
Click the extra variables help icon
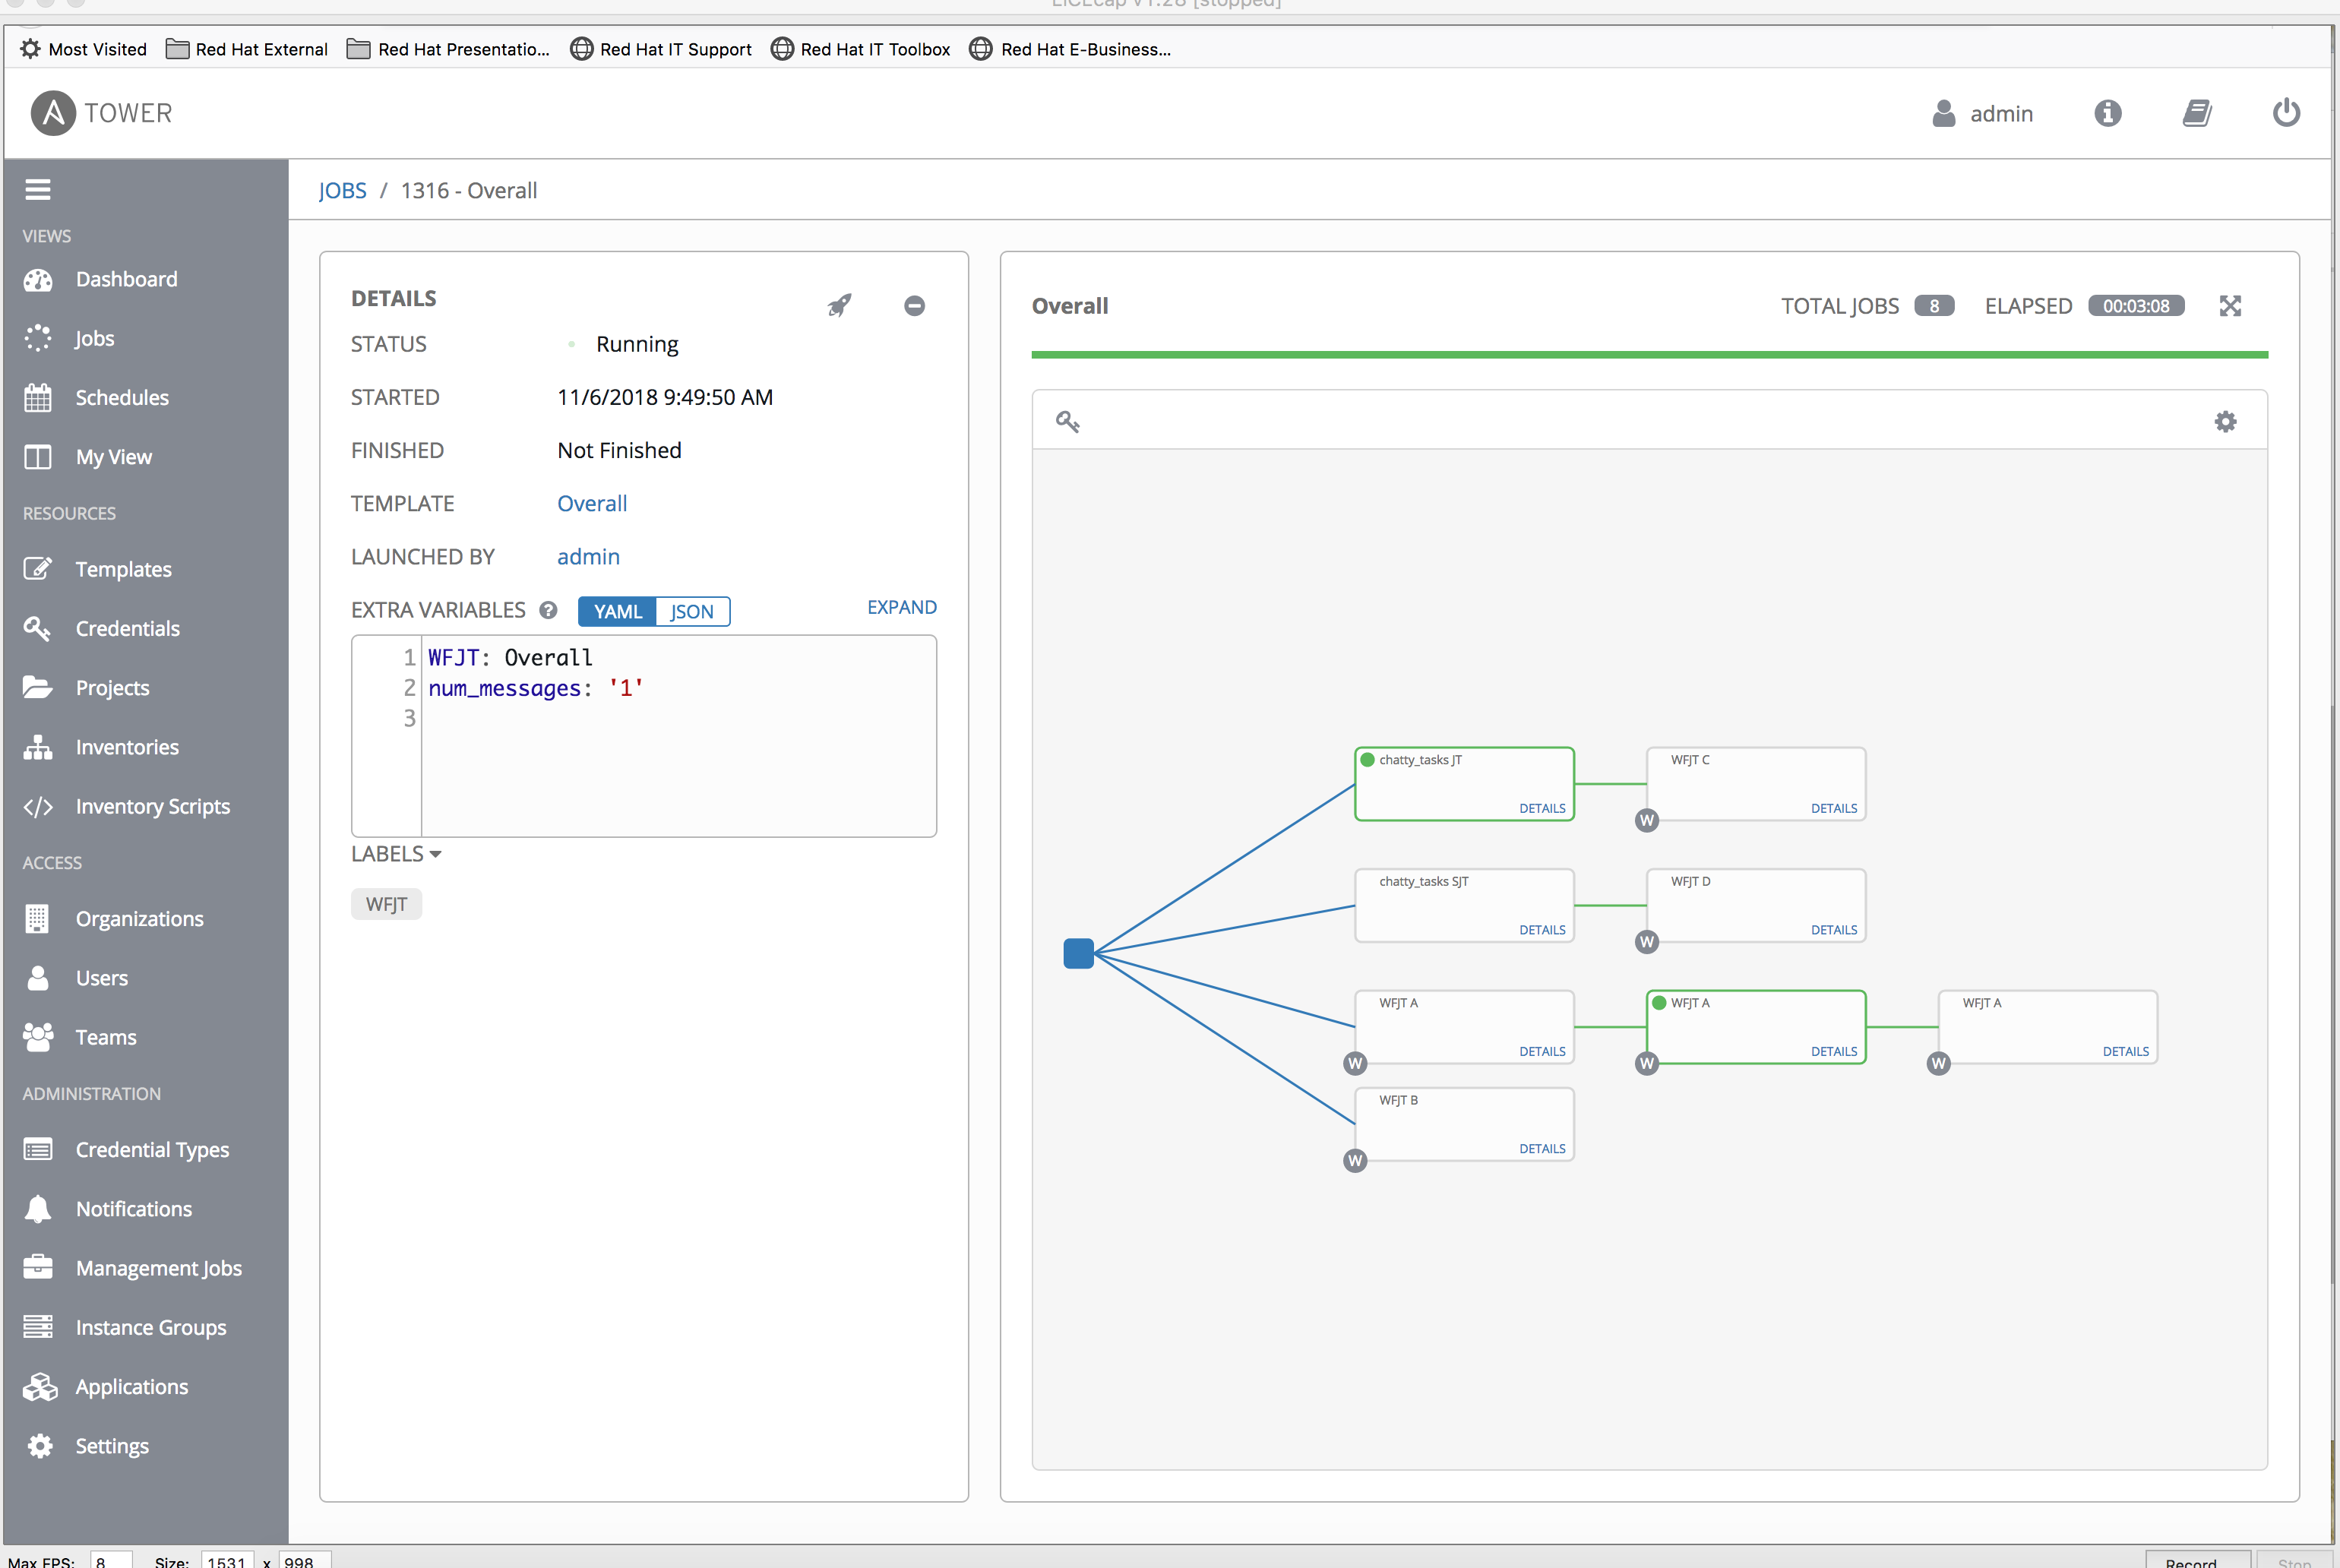(x=548, y=610)
